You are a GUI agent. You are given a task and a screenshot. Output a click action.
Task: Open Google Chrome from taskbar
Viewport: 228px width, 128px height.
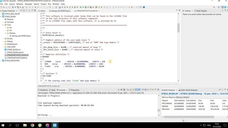pyautogui.click(x=32, y=125)
